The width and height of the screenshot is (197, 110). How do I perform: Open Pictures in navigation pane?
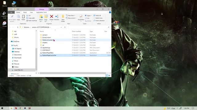click(17, 64)
